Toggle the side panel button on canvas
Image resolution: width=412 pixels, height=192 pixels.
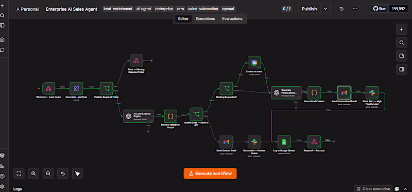(x=402, y=69)
